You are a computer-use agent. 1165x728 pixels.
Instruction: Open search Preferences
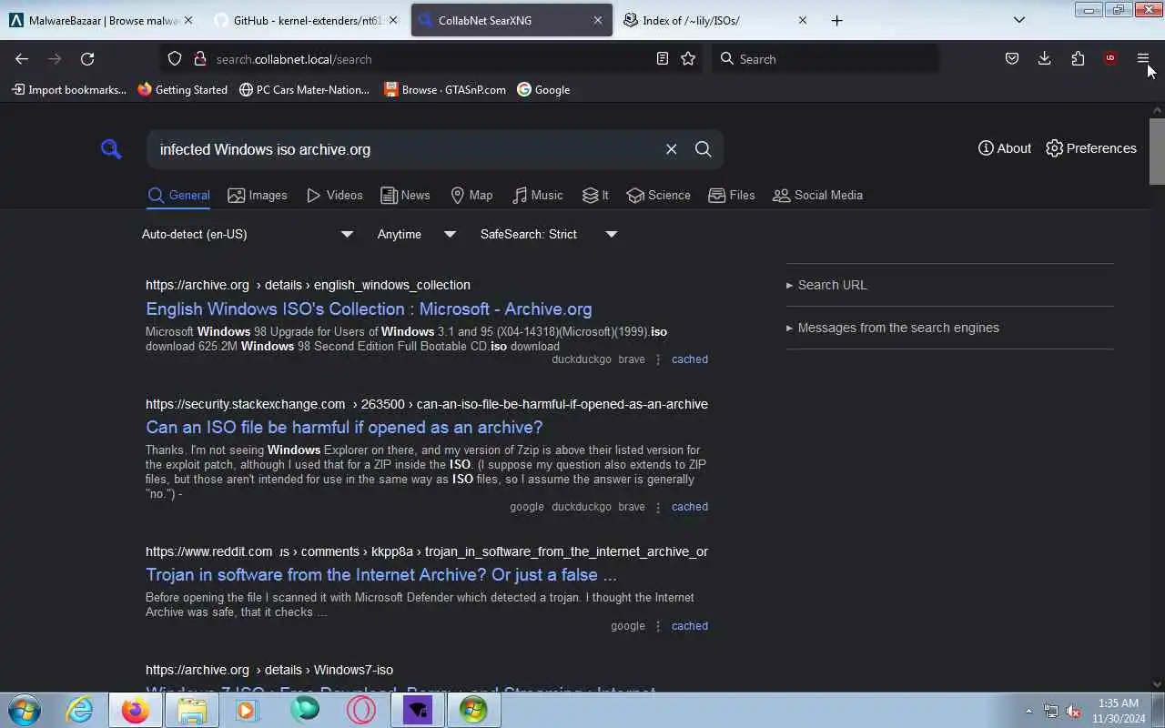[x=1091, y=148]
